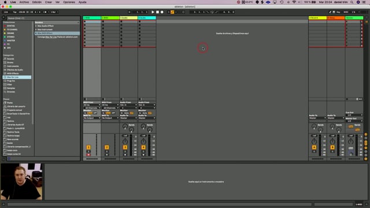Start playback with the transport Play button

[x=153, y=12]
